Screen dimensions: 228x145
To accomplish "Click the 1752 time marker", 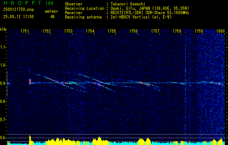I will (46, 31).
